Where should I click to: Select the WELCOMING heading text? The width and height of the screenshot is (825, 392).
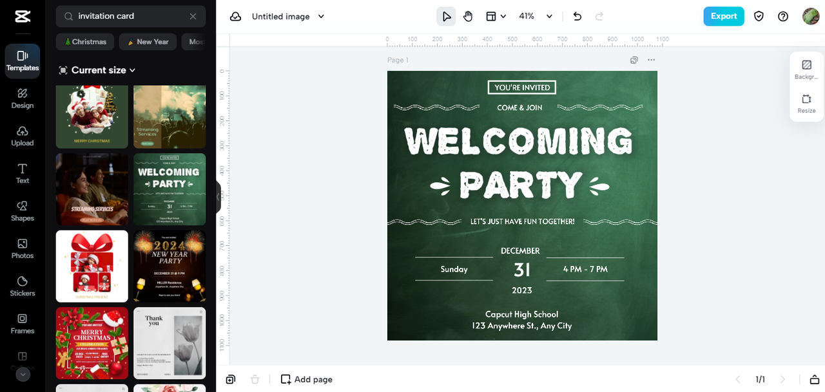519,142
